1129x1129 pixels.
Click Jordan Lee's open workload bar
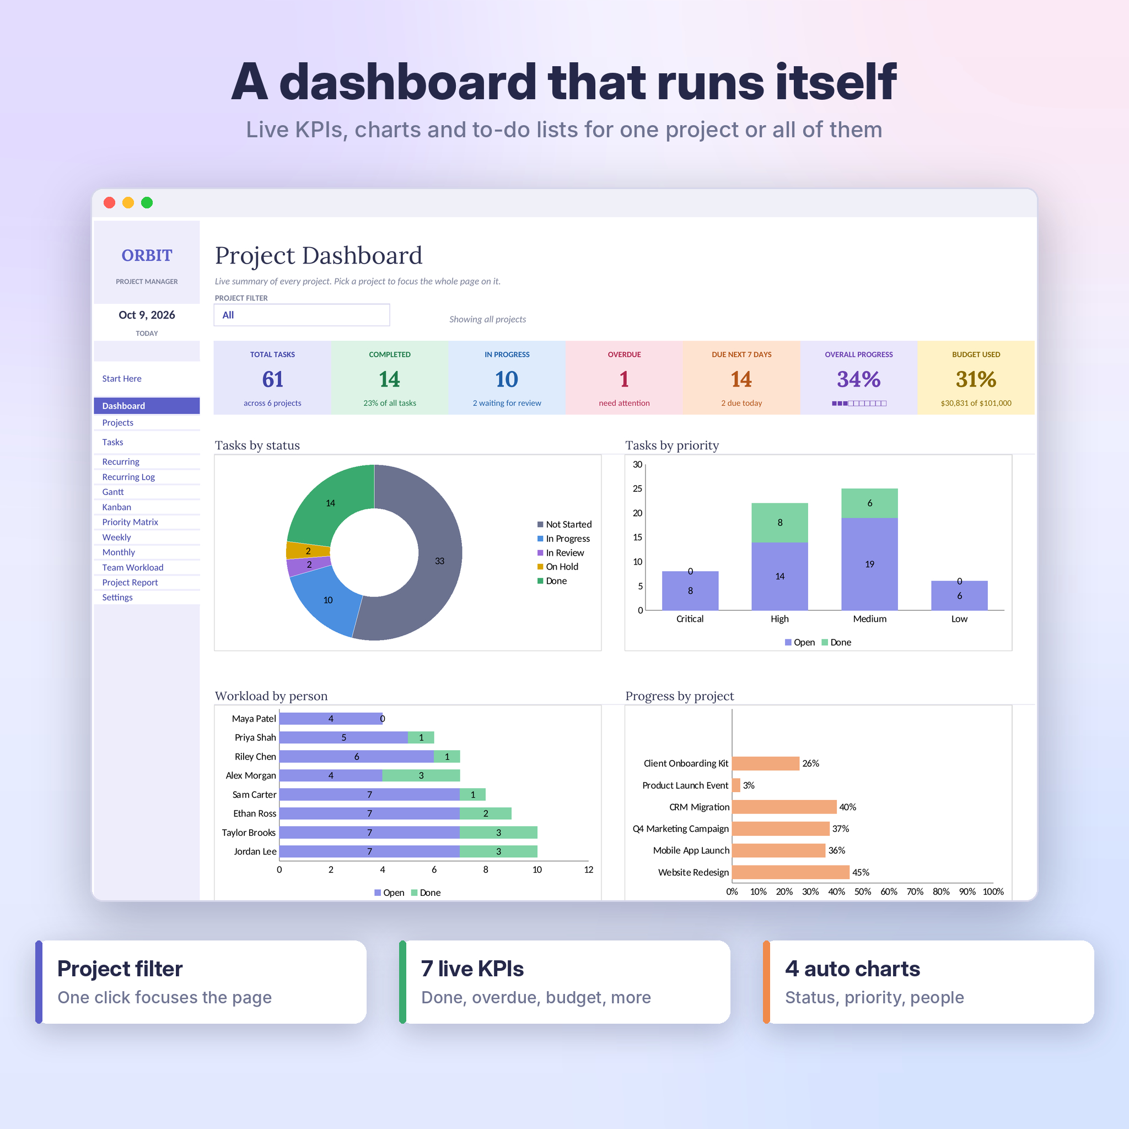coord(369,851)
